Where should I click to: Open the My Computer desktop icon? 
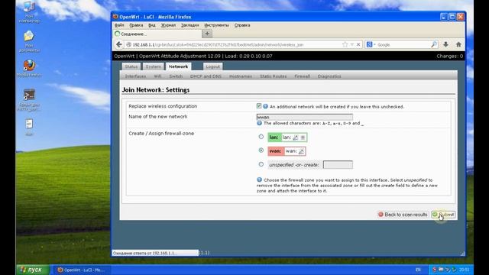tap(29, 12)
